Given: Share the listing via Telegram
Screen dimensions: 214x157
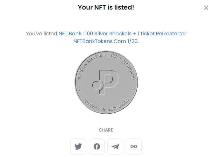Looking at the screenshot, I should pos(115,146).
